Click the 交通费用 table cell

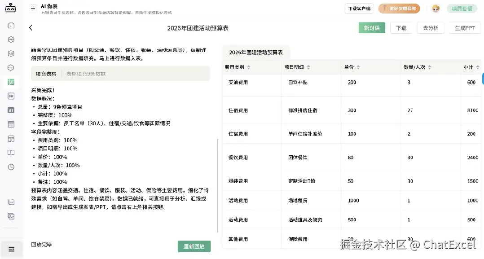click(x=238, y=82)
